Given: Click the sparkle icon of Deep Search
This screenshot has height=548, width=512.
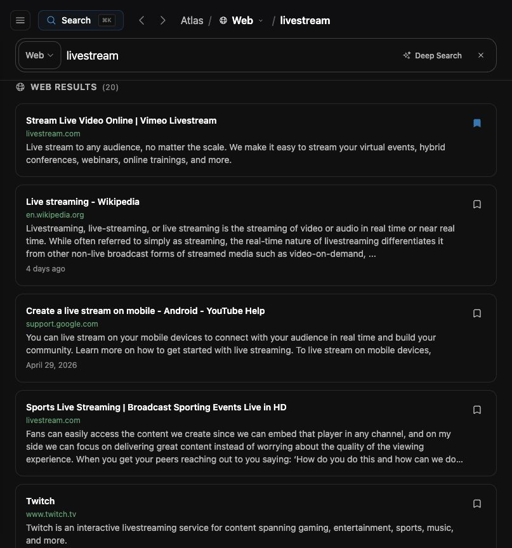Looking at the screenshot, I should pos(407,56).
